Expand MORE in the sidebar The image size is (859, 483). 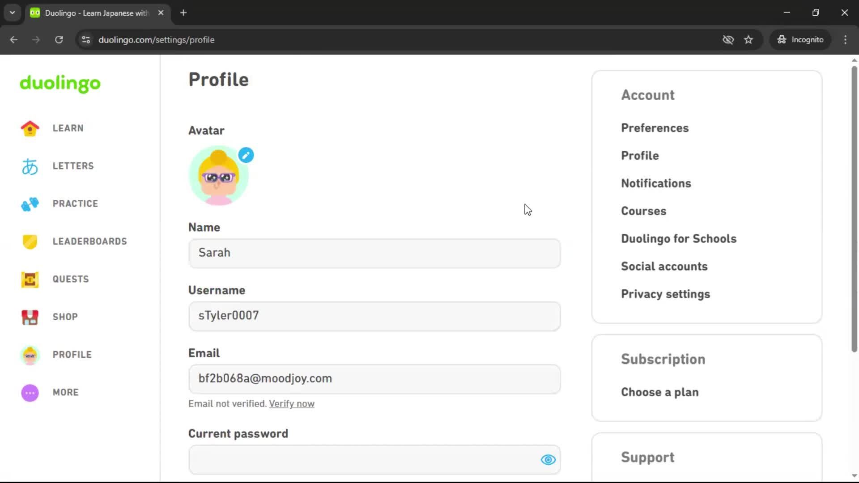point(65,392)
